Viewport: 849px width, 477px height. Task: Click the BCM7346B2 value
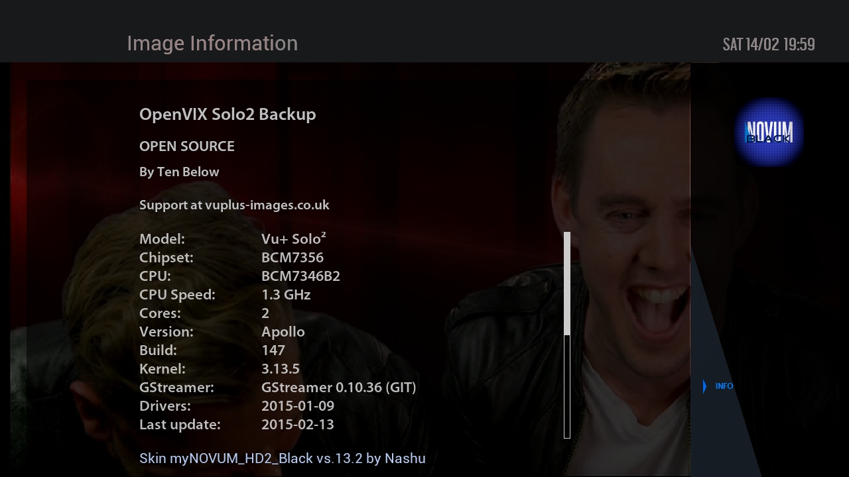300,276
